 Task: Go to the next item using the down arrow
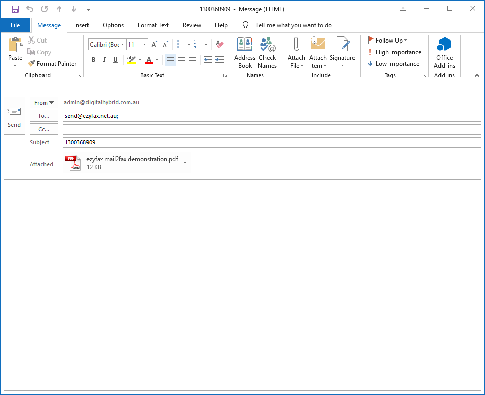(74, 9)
